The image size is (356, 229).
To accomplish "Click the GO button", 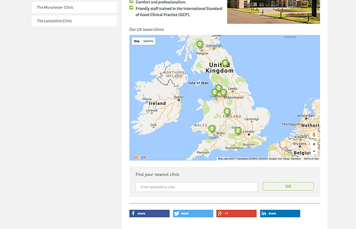I will coord(288,186).
